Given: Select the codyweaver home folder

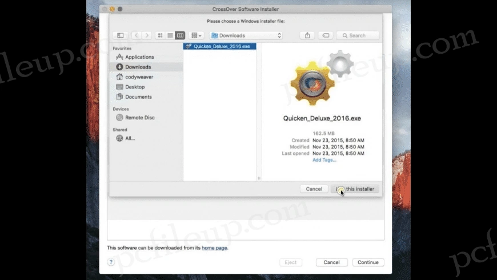Looking at the screenshot, I should pyautogui.click(x=139, y=77).
